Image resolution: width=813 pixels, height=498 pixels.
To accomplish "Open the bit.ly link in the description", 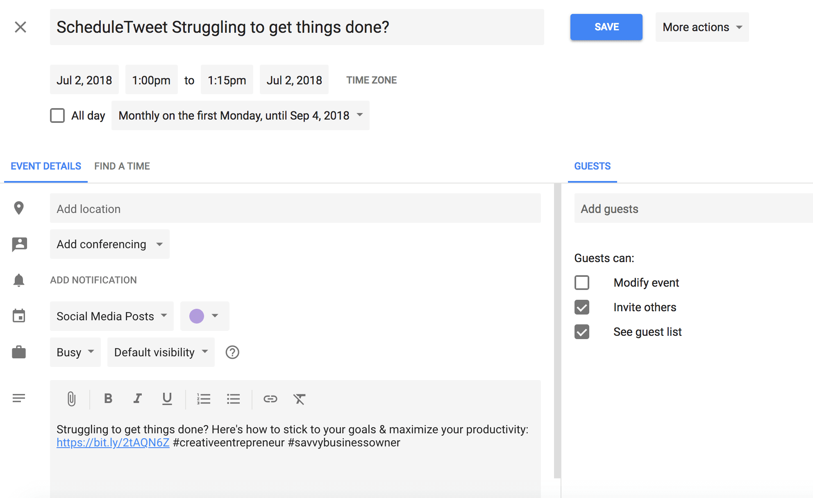I will [113, 443].
